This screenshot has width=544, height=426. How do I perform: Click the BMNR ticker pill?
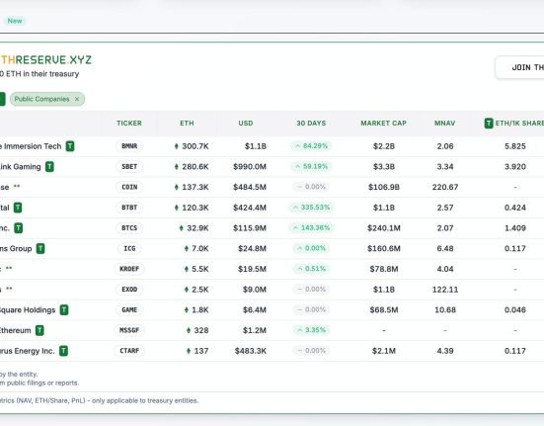coord(129,146)
